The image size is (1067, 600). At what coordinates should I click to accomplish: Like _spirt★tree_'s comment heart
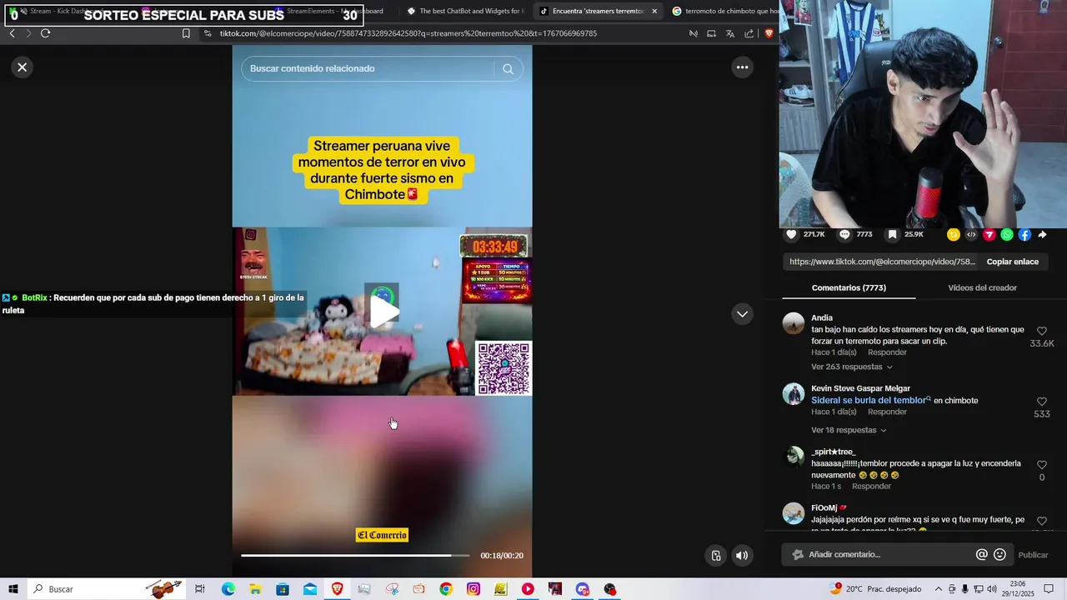(x=1041, y=465)
